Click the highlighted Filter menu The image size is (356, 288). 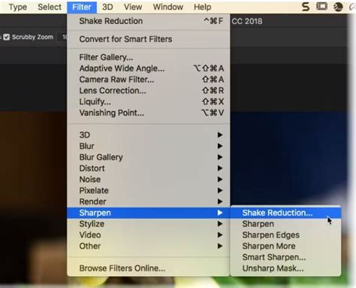click(82, 7)
